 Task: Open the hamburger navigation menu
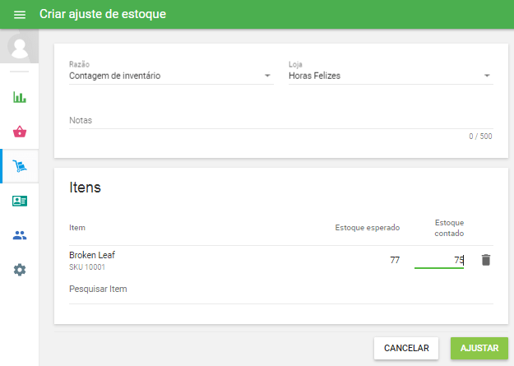tap(20, 15)
